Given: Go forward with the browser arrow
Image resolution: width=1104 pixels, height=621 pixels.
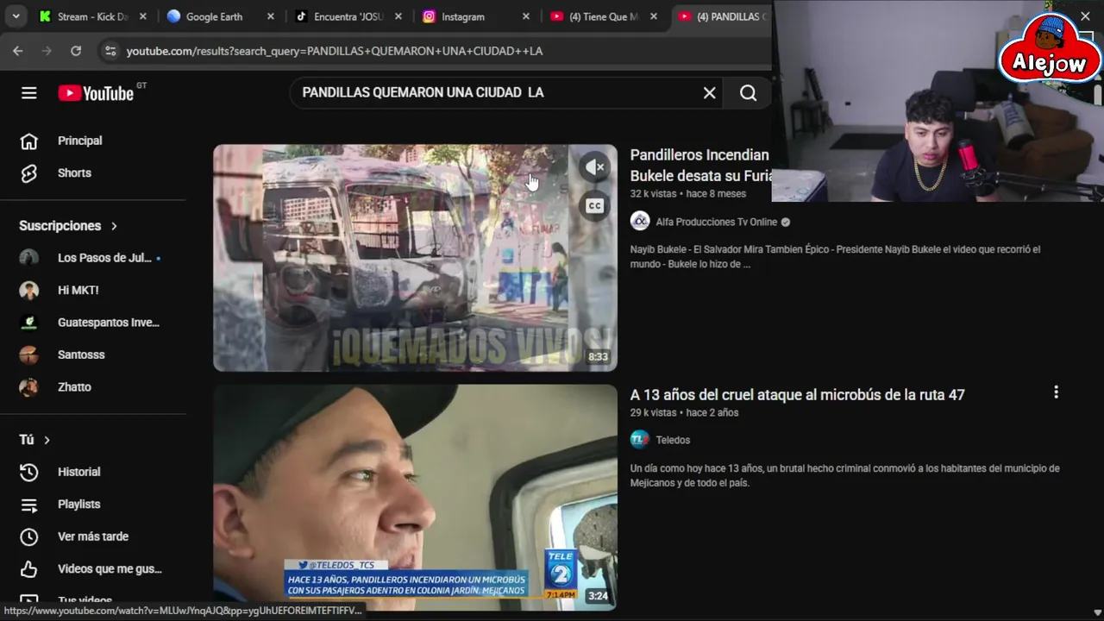Looking at the screenshot, I should point(47,51).
